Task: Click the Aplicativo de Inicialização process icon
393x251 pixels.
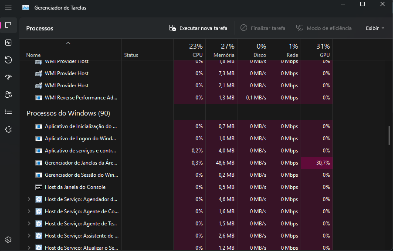Action: click(x=39, y=126)
